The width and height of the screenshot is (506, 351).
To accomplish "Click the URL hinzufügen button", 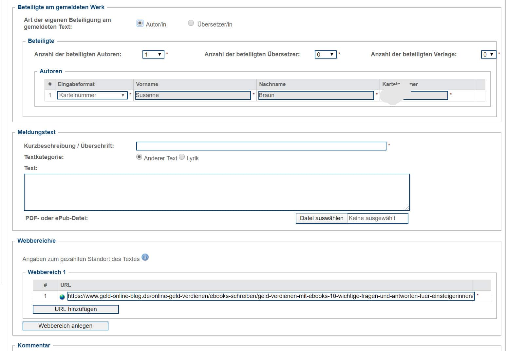I will (x=76, y=309).
